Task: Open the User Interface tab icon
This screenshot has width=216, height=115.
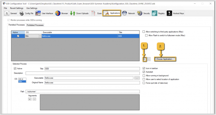Action: pos(38,13)
